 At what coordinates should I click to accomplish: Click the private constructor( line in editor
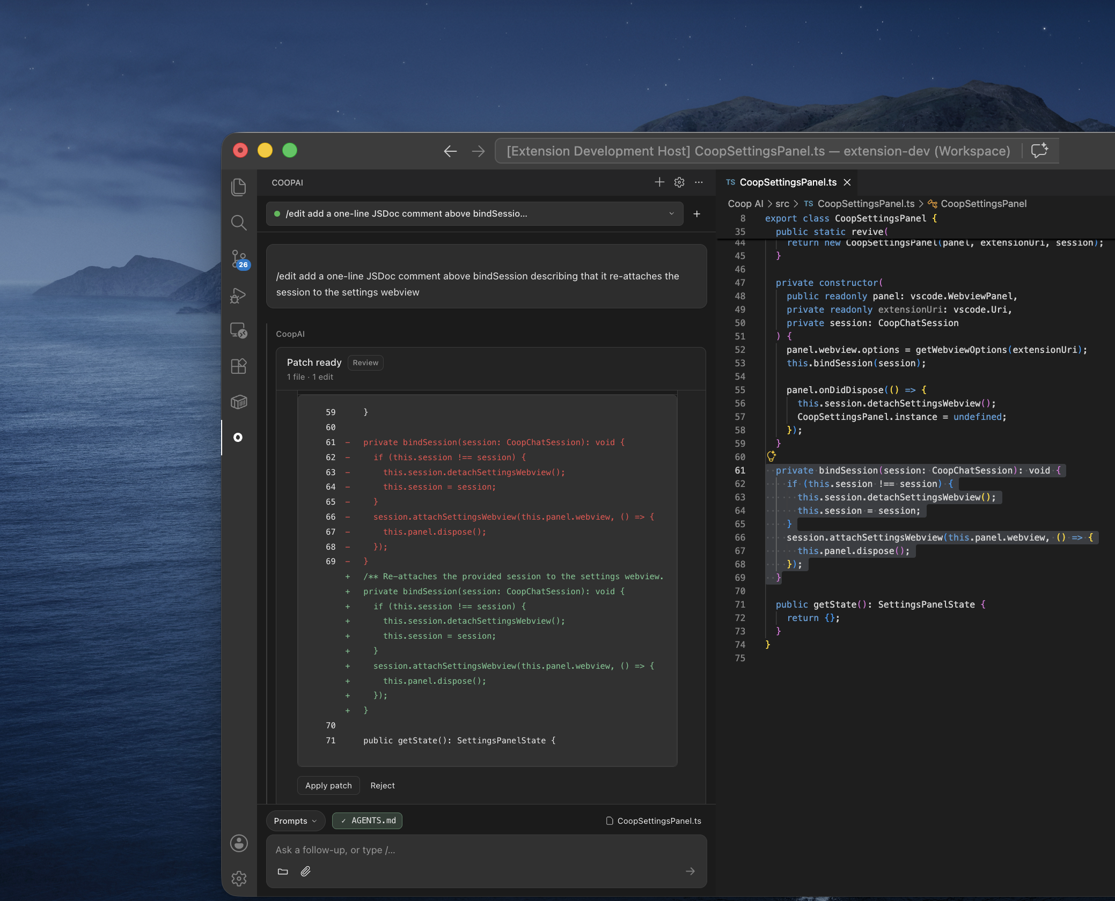tap(830, 283)
